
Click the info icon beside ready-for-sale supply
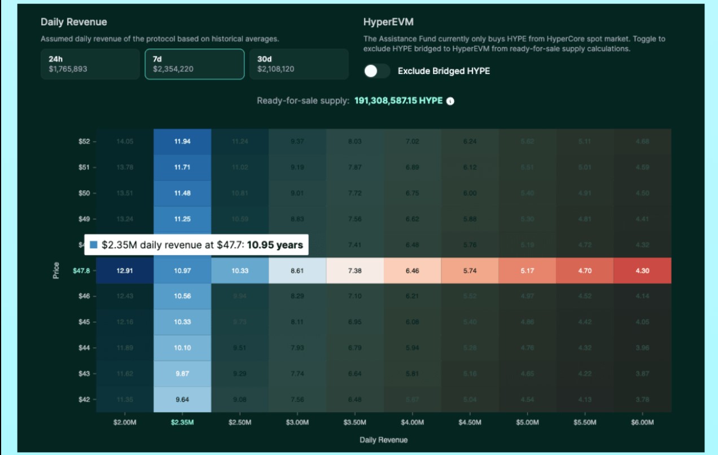coord(450,102)
